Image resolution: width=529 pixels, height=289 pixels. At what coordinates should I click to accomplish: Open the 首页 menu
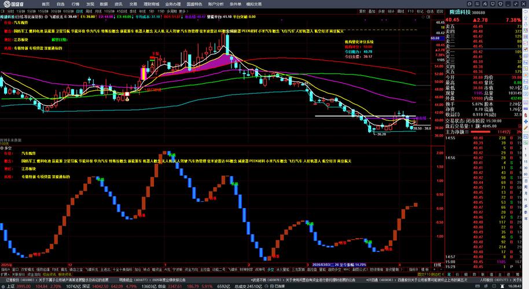(46, 4)
